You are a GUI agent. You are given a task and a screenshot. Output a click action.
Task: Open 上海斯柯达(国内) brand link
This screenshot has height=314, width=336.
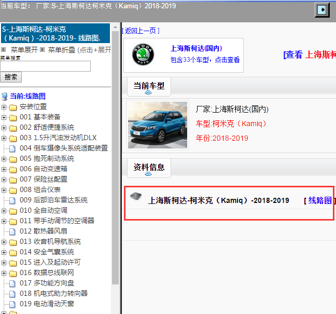coord(197,48)
